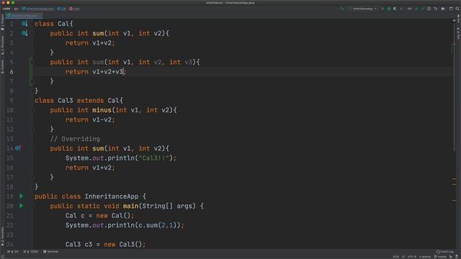Screen dimensions: 461x259
Task: Click the InheritanceApp.java breadcrumb in navigation bar
Action: coord(38,9)
